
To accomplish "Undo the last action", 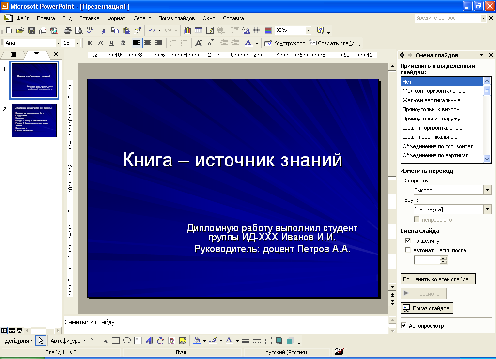I will tap(152, 30).
